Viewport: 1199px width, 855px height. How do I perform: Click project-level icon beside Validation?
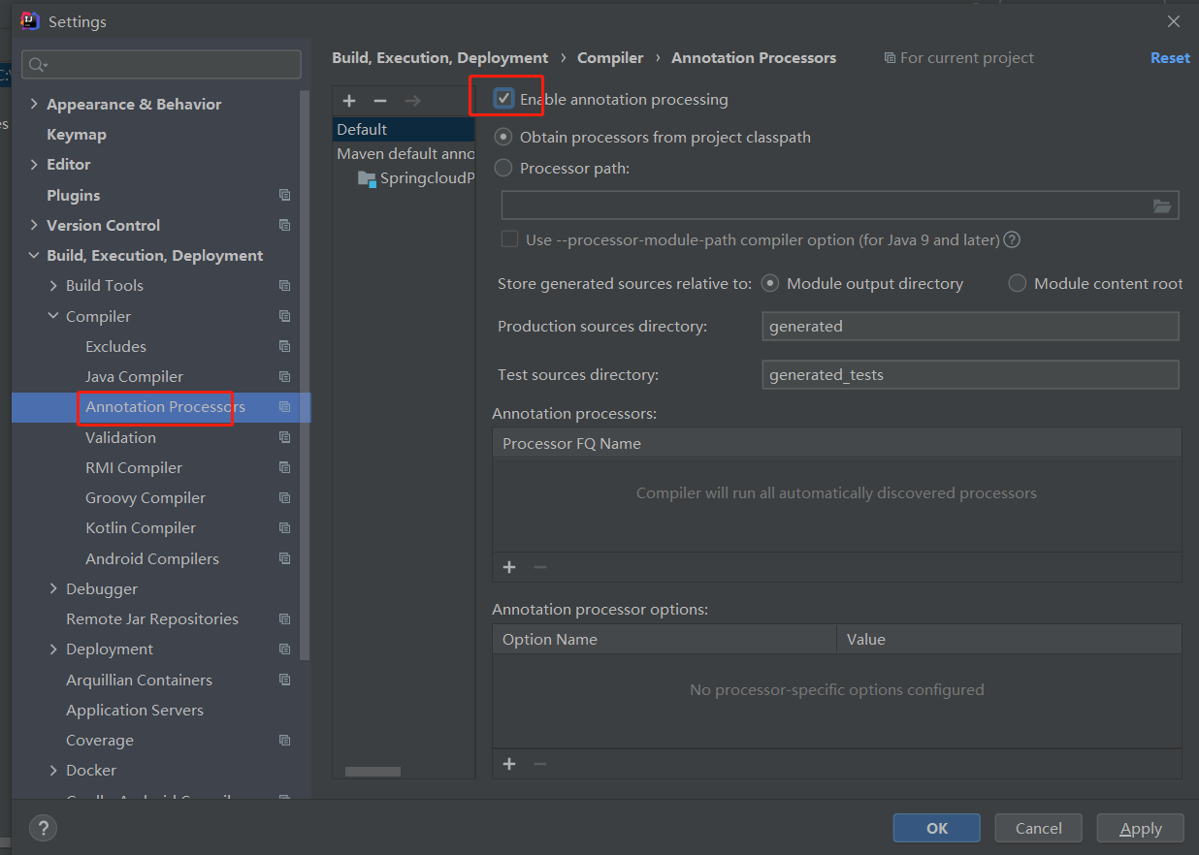284,437
